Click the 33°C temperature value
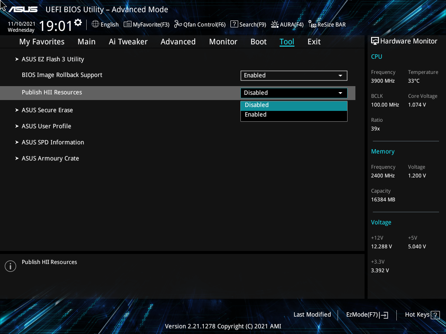446x334 pixels. pos(414,81)
